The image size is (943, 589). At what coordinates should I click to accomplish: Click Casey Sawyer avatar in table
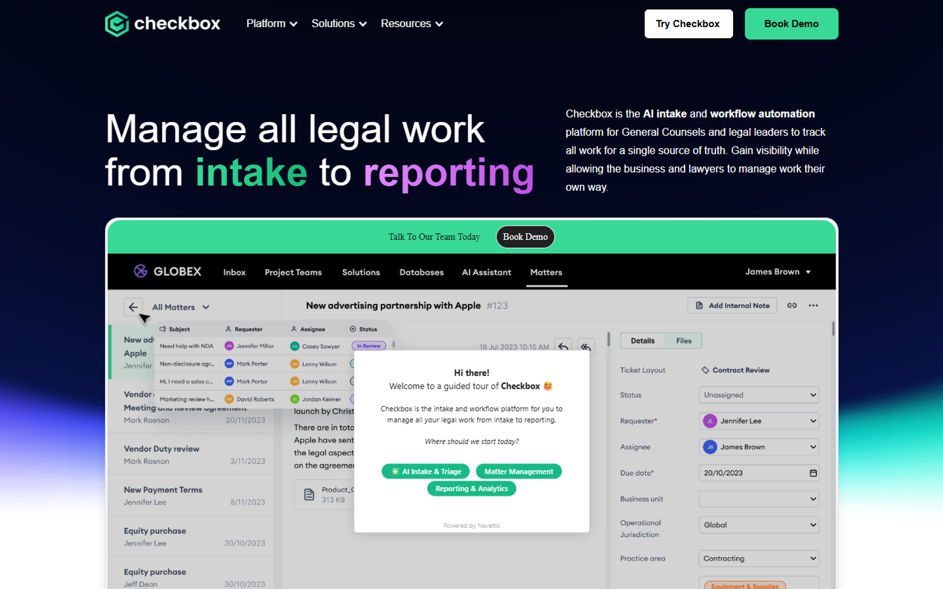click(x=295, y=346)
